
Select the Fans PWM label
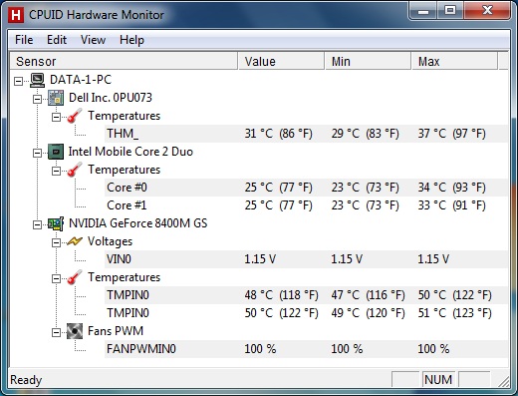click(116, 331)
